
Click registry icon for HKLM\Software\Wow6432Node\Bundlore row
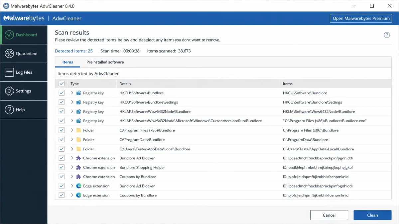(79, 112)
